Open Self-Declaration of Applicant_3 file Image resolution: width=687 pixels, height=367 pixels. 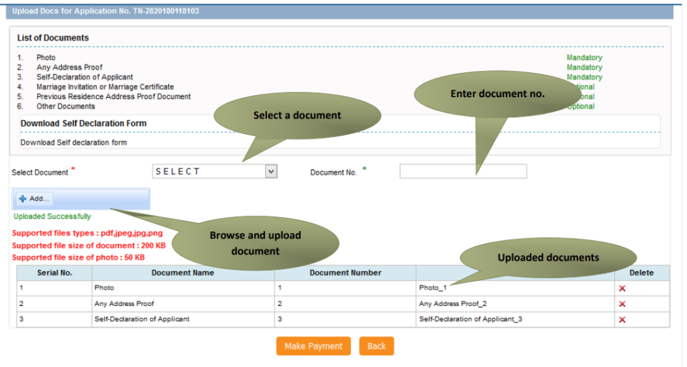point(470,319)
